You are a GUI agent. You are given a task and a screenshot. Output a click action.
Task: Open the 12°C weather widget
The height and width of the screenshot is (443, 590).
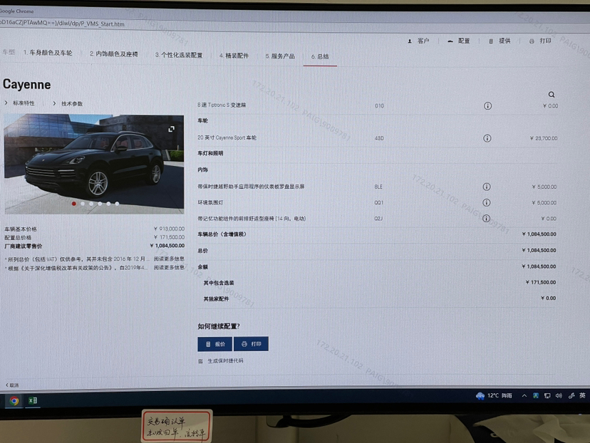[x=494, y=395]
